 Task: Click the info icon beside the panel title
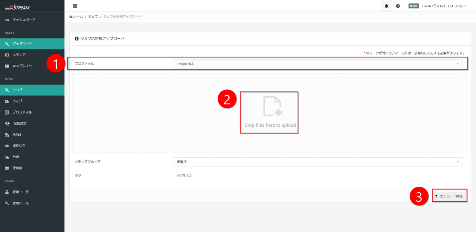[77, 39]
